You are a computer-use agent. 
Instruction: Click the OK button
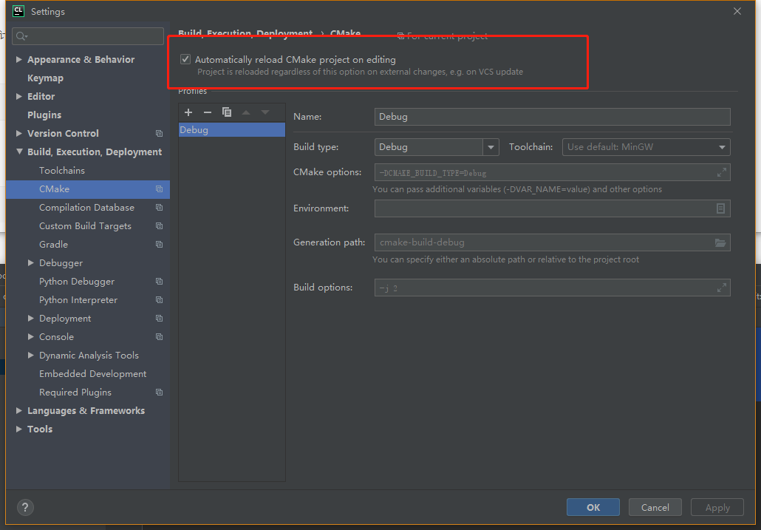593,507
